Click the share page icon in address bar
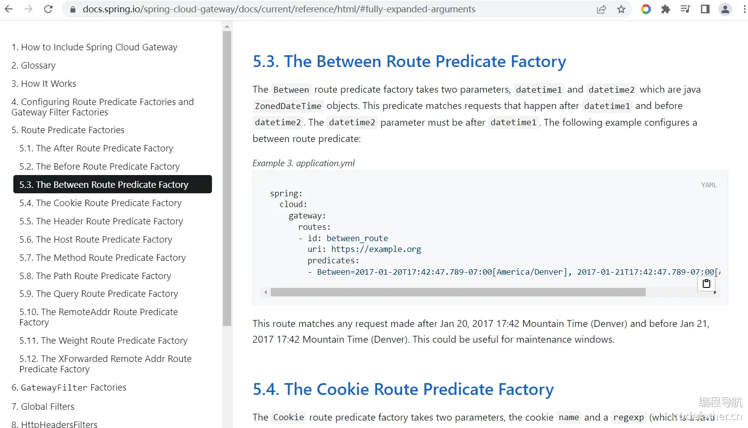 pos(601,9)
